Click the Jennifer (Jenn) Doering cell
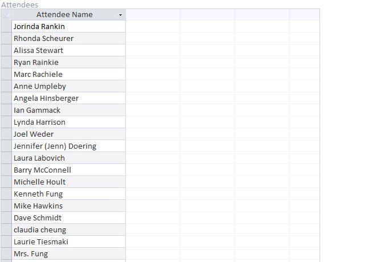Screen dimensions: 381x262 [68, 146]
